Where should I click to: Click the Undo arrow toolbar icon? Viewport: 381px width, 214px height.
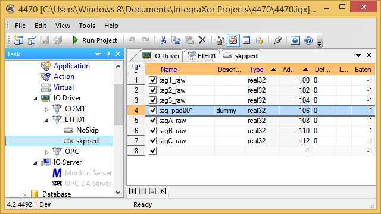tap(132, 40)
